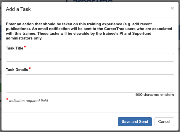Click the asterisk before Indicates required field
This screenshot has height=132, width=180.
pos(7,99)
